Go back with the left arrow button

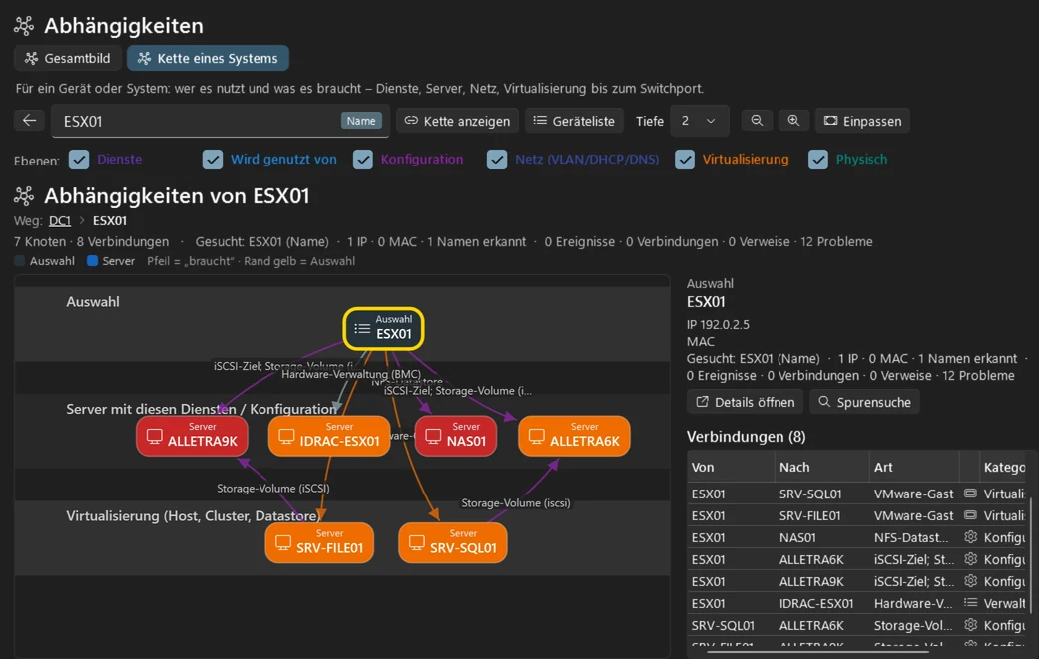tap(29, 121)
